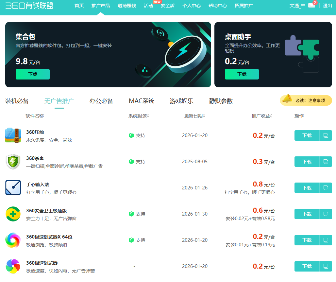This screenshot has height=282, width=336.
Task: Click the 360压缩 app icon
Action: 13,135
